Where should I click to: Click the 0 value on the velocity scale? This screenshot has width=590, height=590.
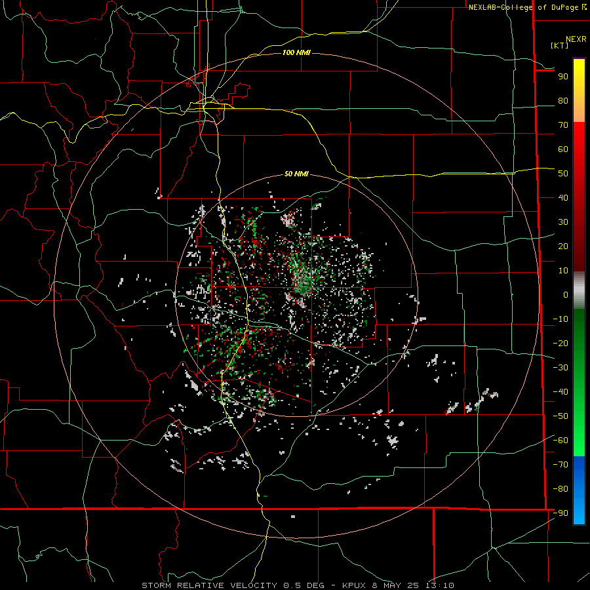[566, 295]
